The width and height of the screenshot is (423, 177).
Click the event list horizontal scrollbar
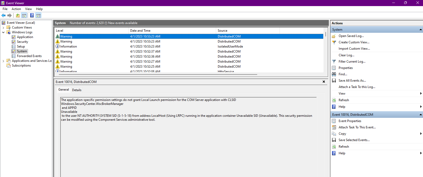(158, 74)
